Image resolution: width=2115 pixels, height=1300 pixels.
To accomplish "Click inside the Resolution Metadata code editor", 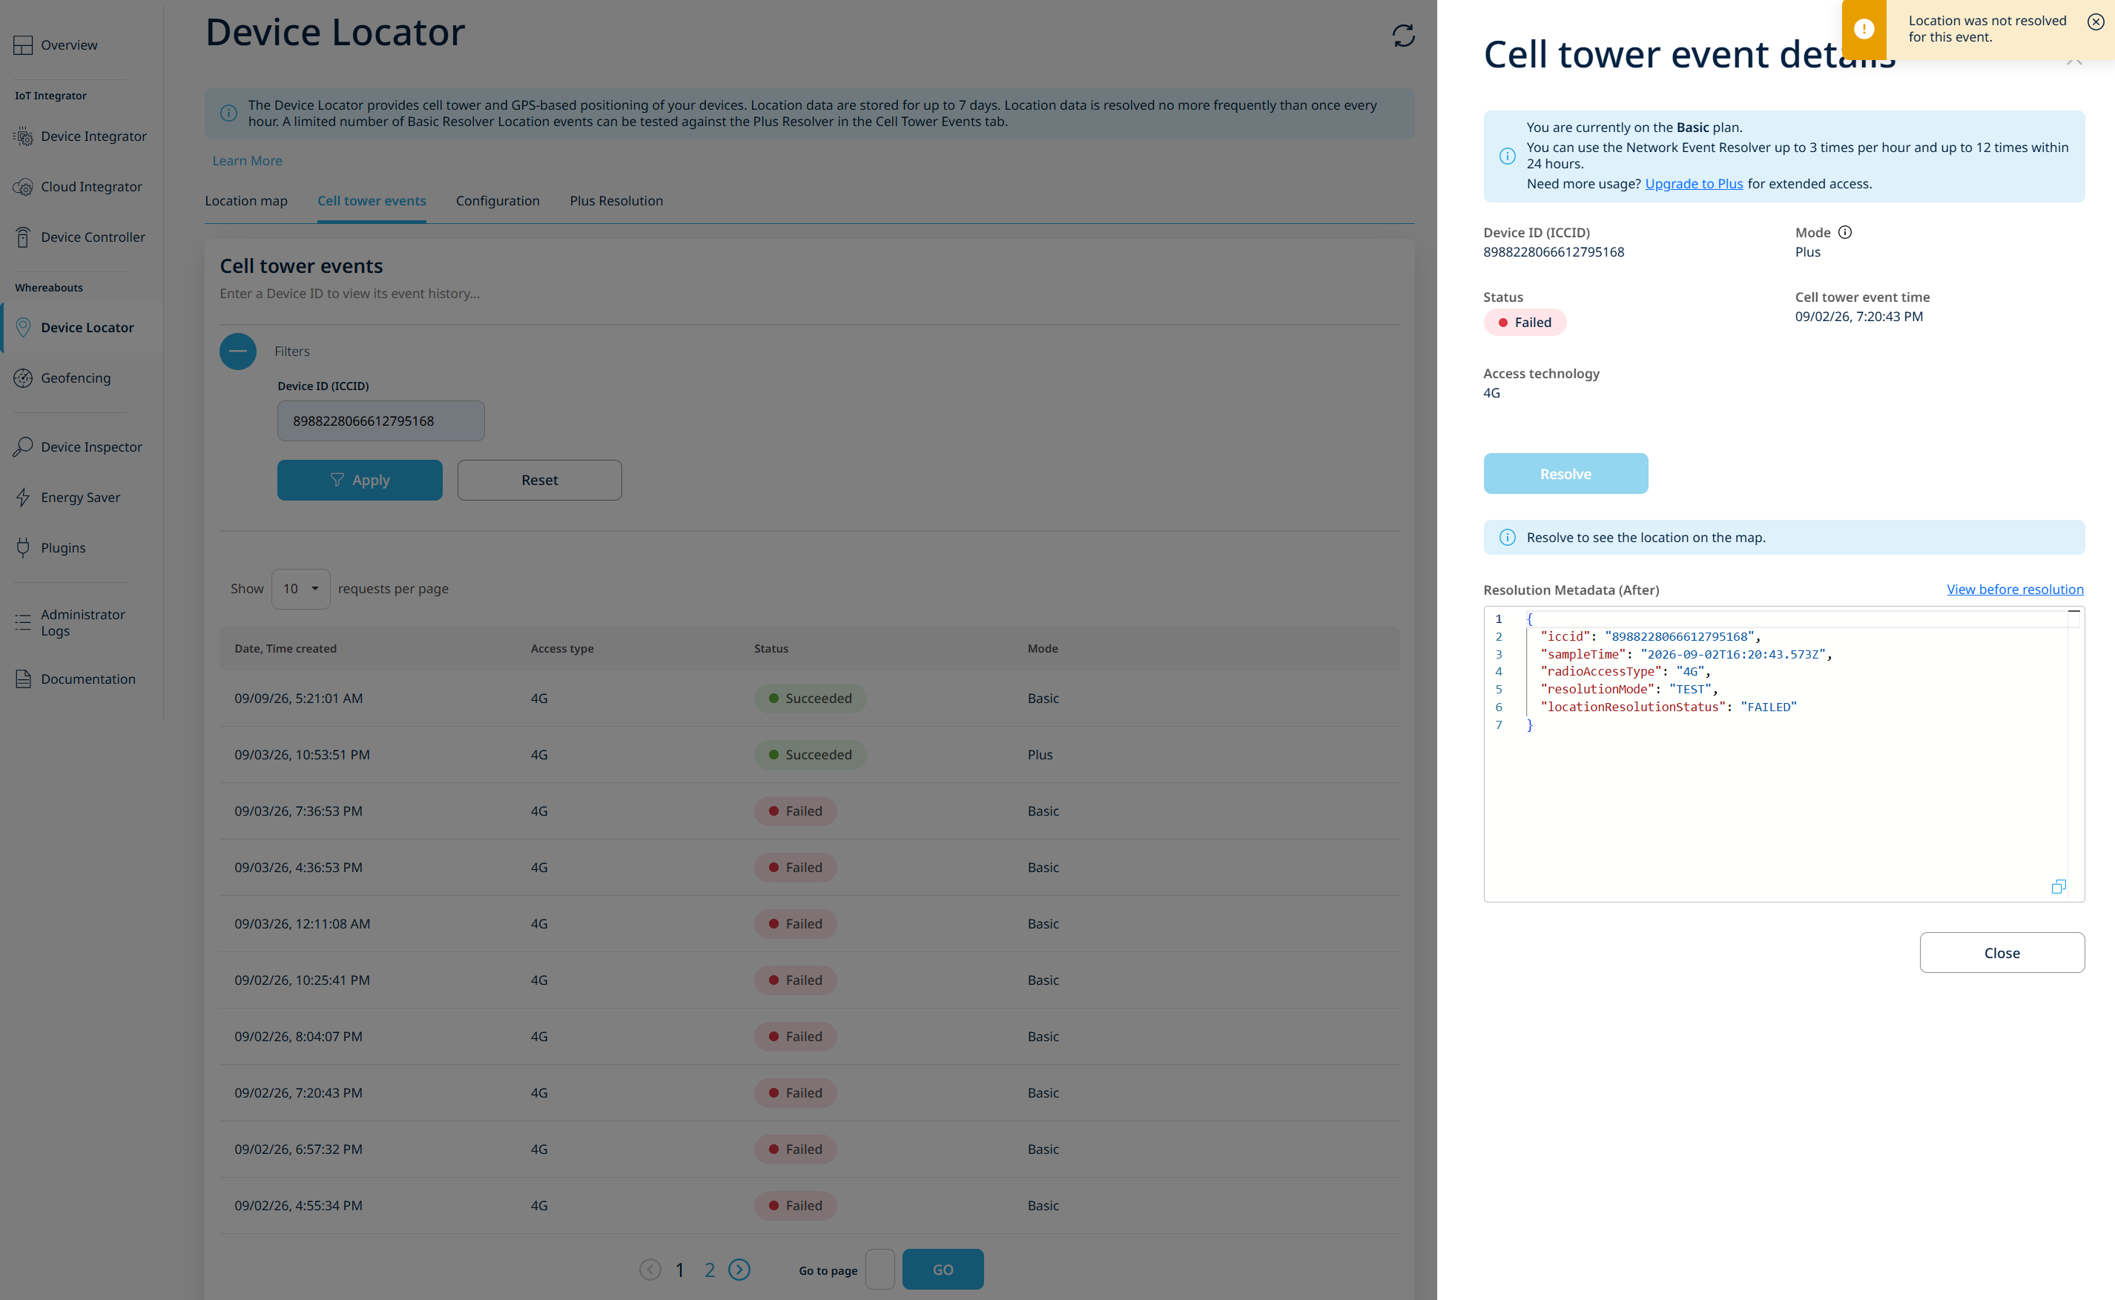I will coord(1783,754).
